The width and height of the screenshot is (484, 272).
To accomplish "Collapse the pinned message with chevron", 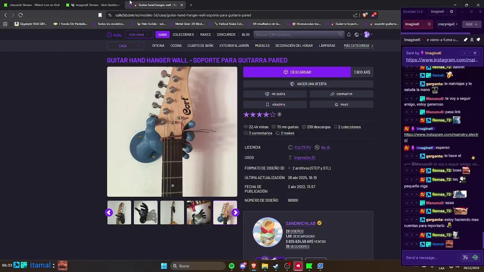I will point(465,53).
